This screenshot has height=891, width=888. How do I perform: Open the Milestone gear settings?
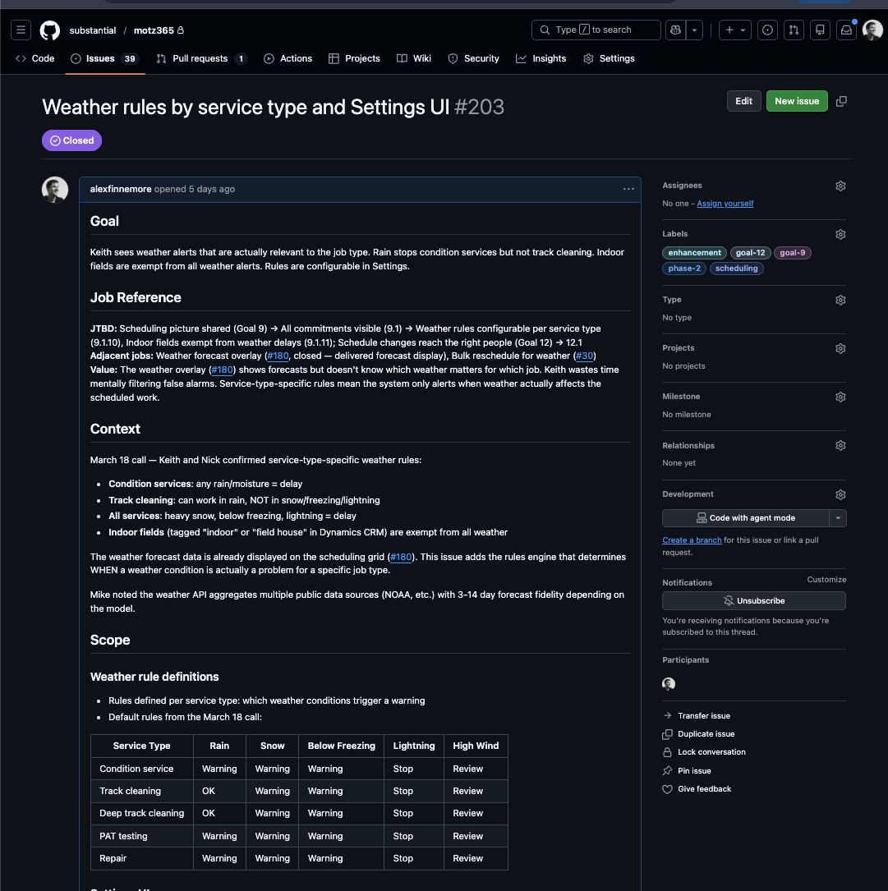840,397
